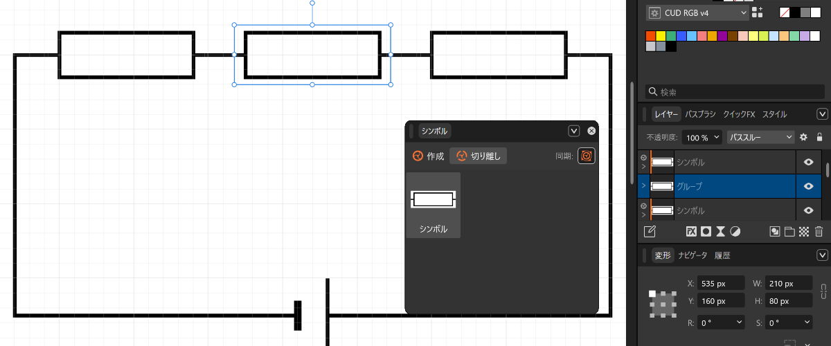The width and height of the screenshot is (831, 346).
Task: Click the 検索 search field
Action: tap(735, 91)
